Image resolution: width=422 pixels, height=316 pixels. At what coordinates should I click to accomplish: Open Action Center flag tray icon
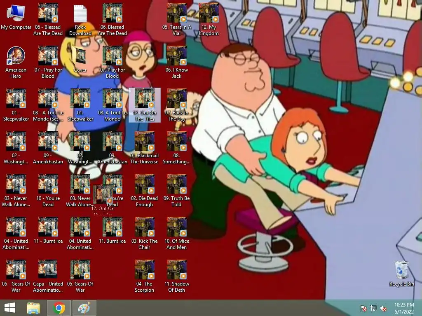(363, 308)
